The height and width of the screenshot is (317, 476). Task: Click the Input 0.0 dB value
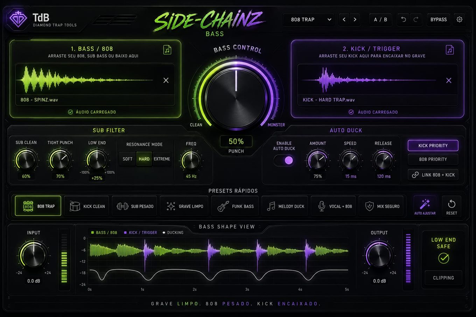(34, 281)
